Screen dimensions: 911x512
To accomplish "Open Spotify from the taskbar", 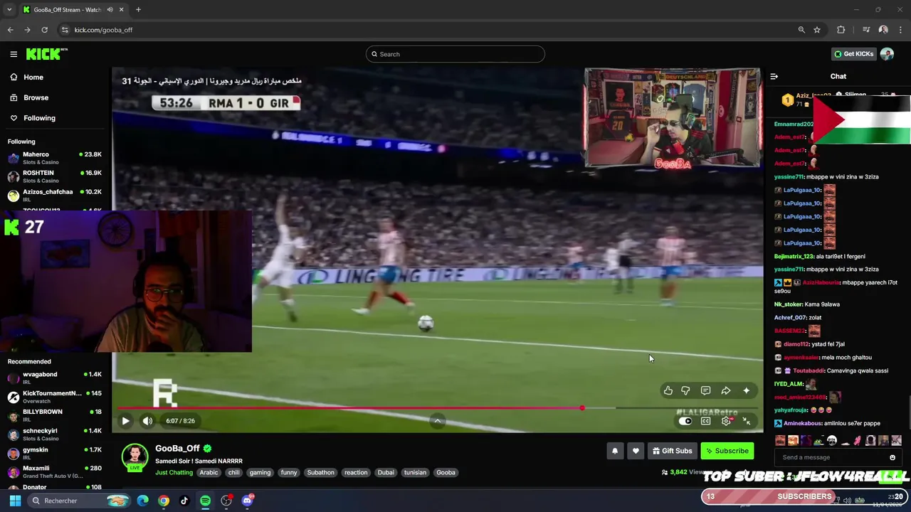I will (x=205, y=501).
